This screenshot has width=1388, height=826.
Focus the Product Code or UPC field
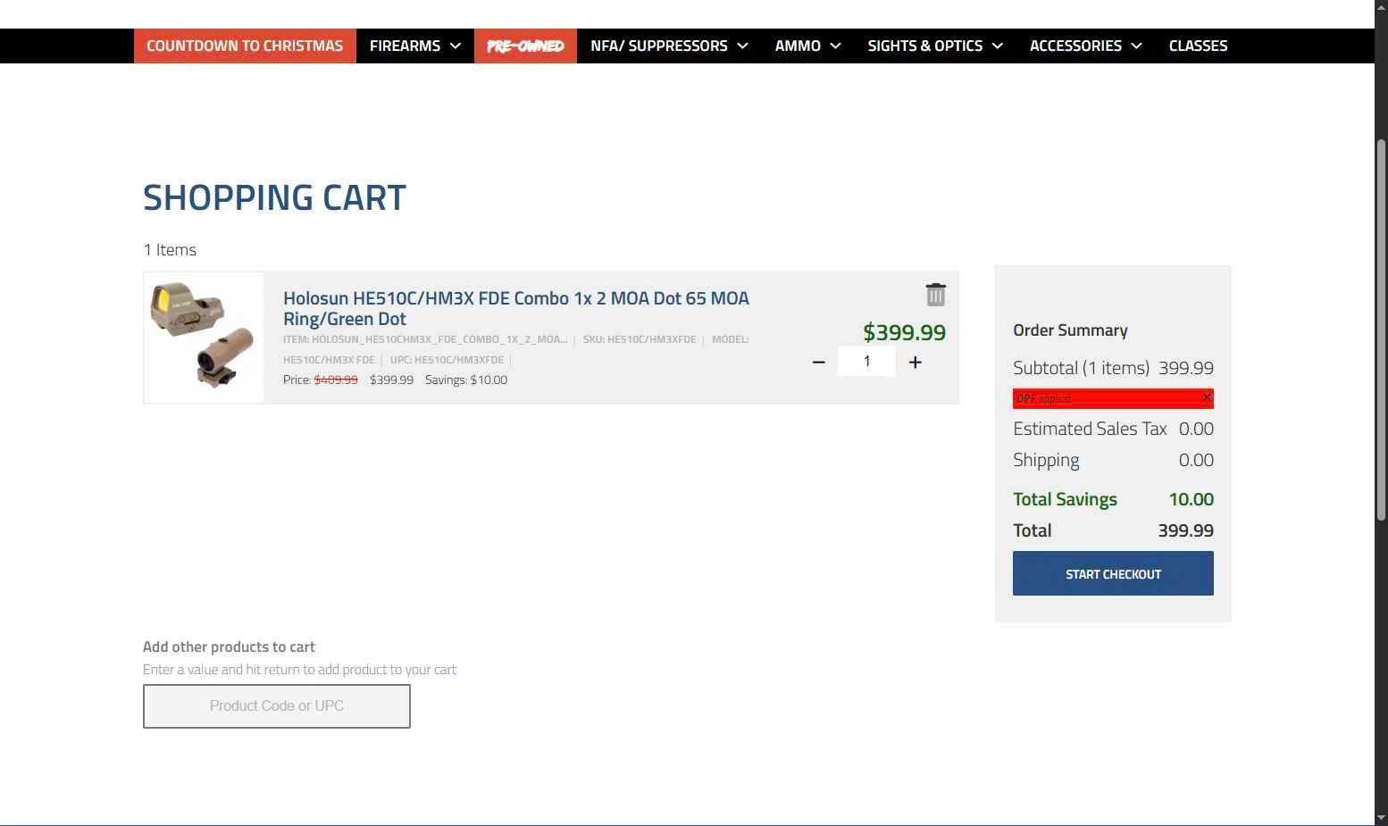pyautogui.click(x=277, y=706)
